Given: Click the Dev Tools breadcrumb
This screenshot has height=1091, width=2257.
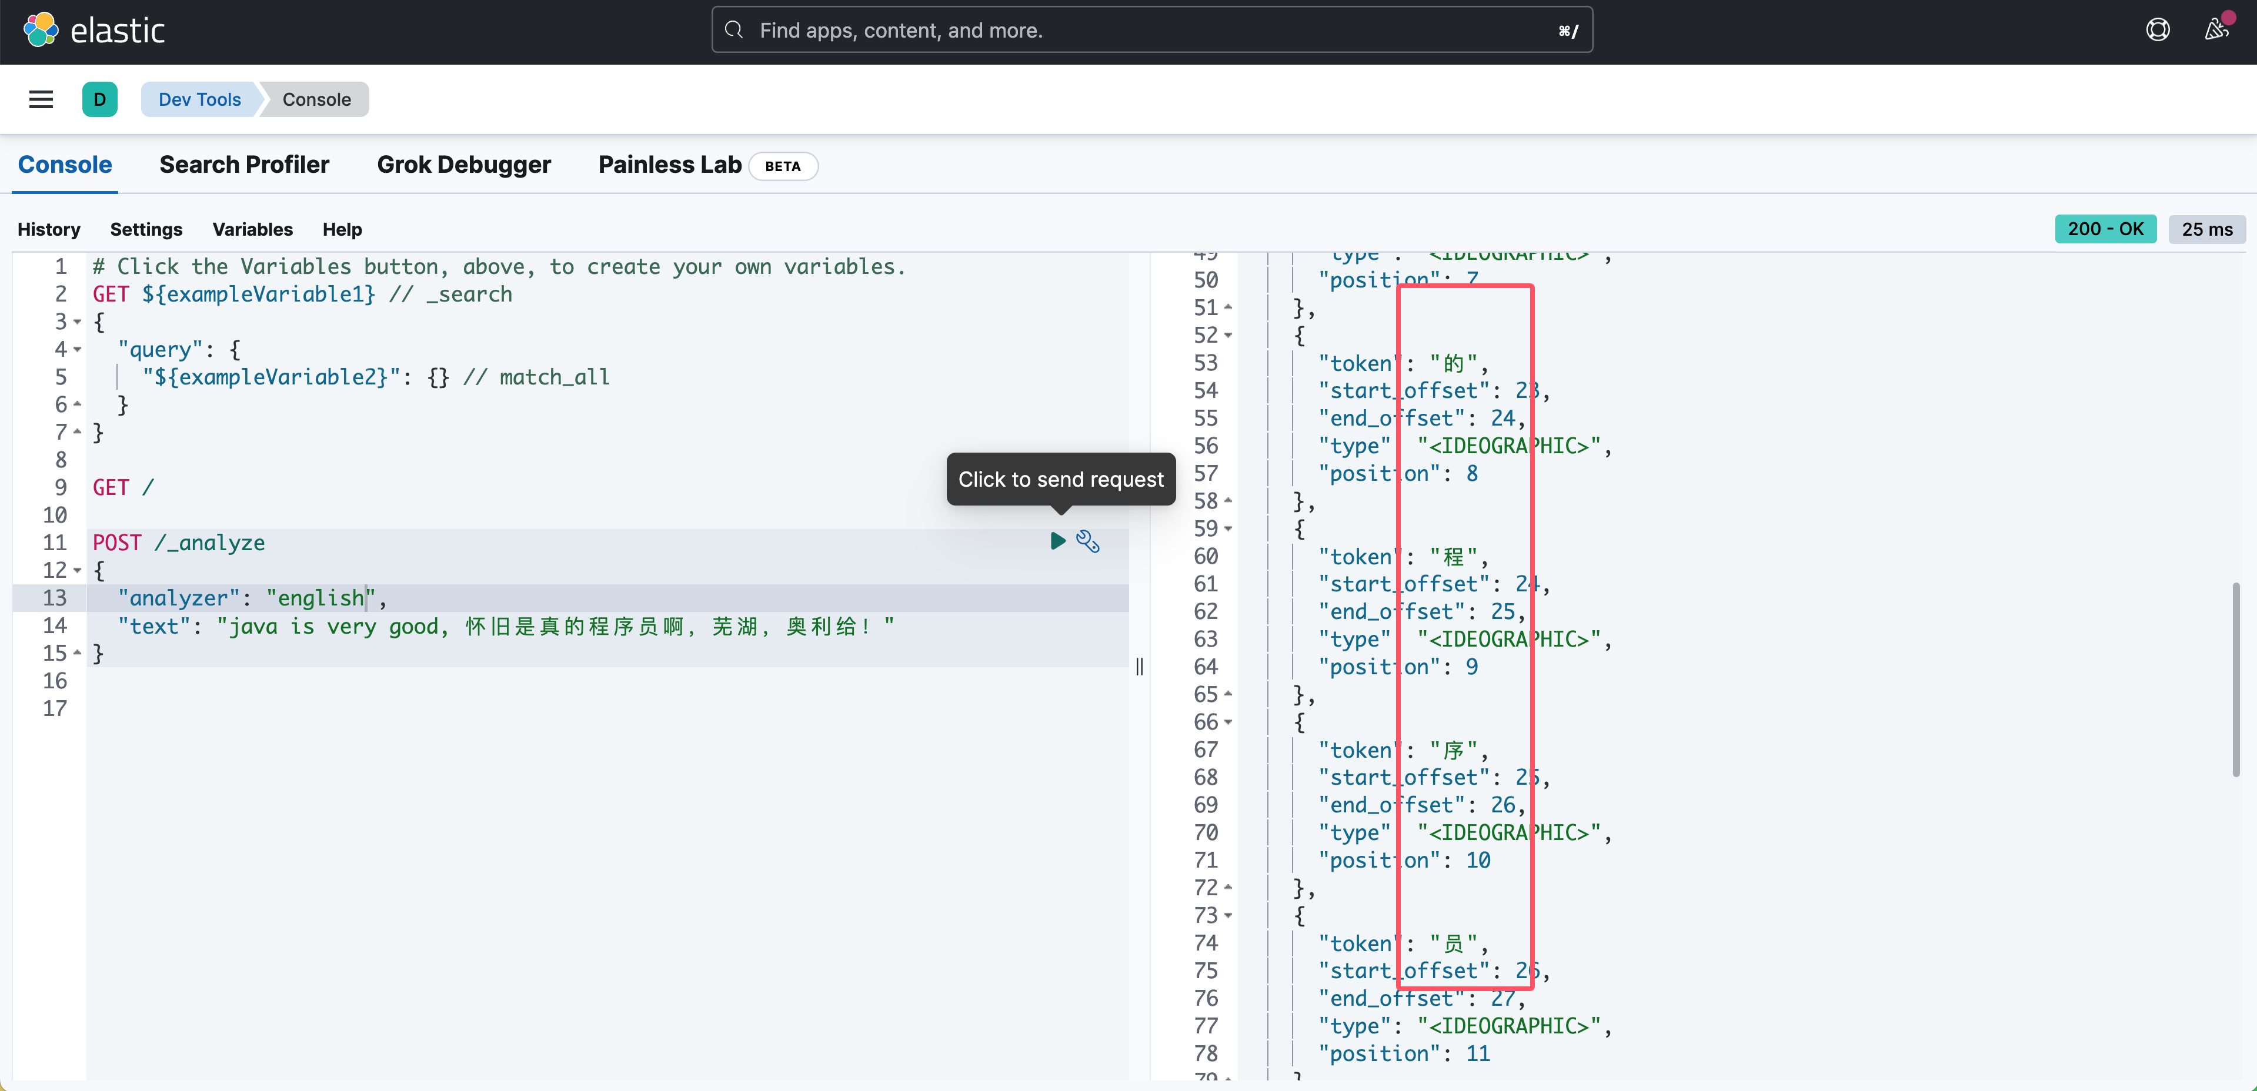Looking at the screenshot, I should click(199, 99).
